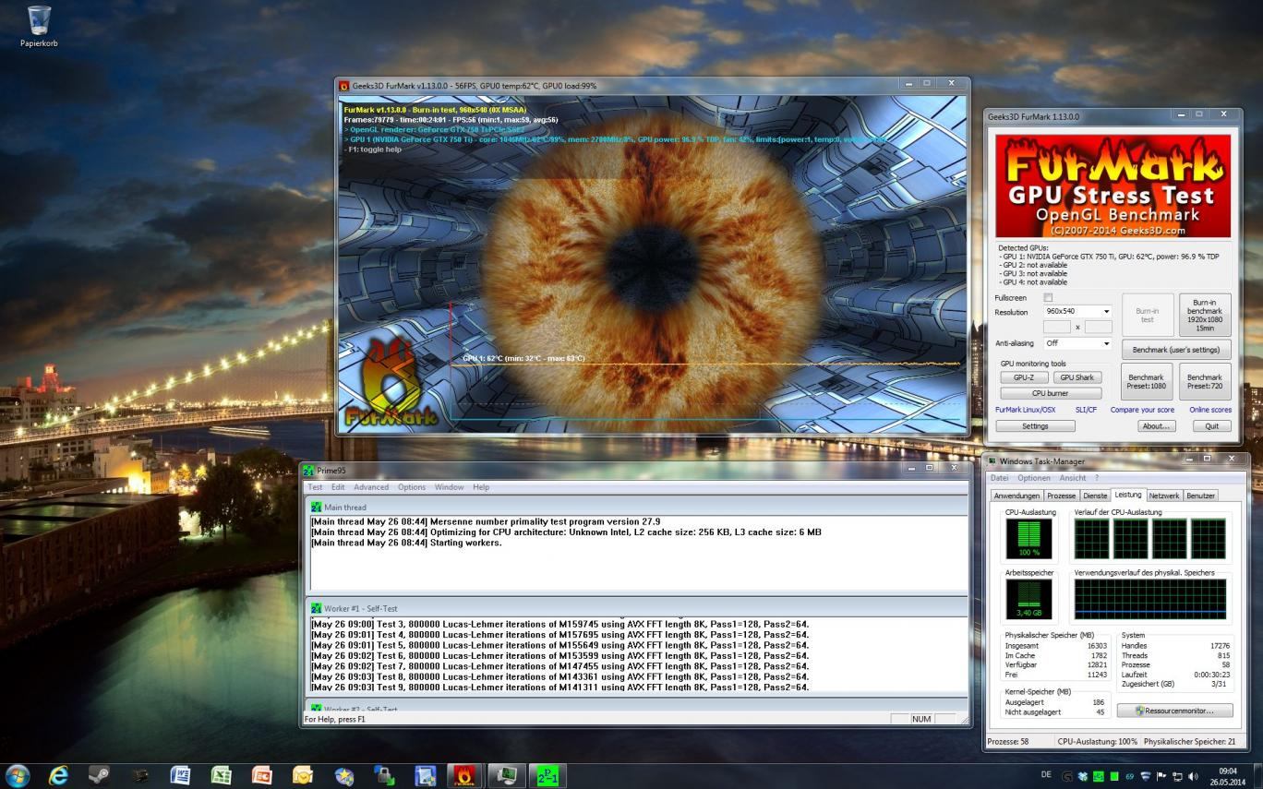This screenshot has height=789, width=1263.
Task: Follow the FurMark Linux/OSX link
Action: click(1025, 410)
